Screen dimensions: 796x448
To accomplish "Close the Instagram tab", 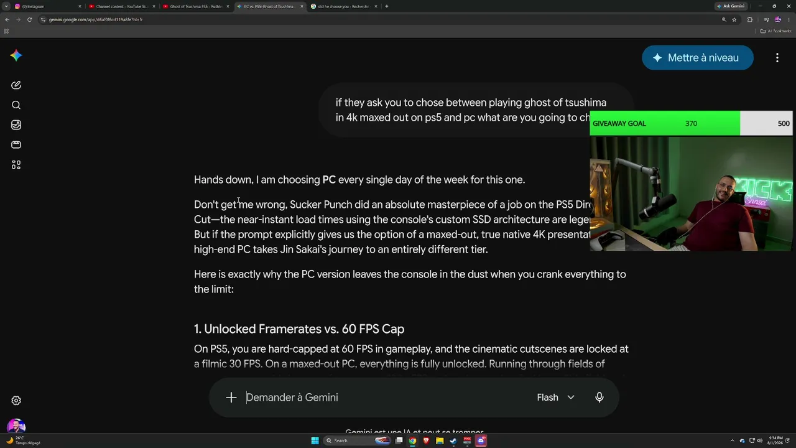I will pyautogui.click(x=80, y=6).
